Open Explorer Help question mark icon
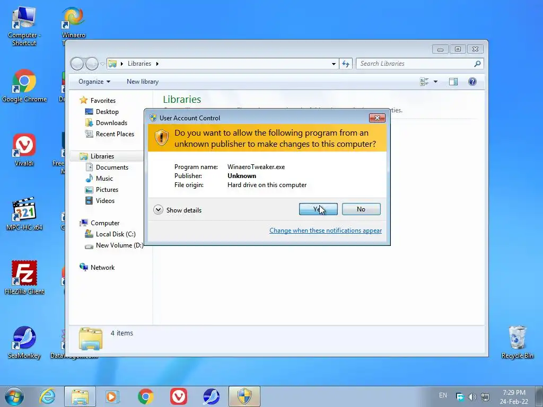Screen dimensions: 543x407 (472, 82)
